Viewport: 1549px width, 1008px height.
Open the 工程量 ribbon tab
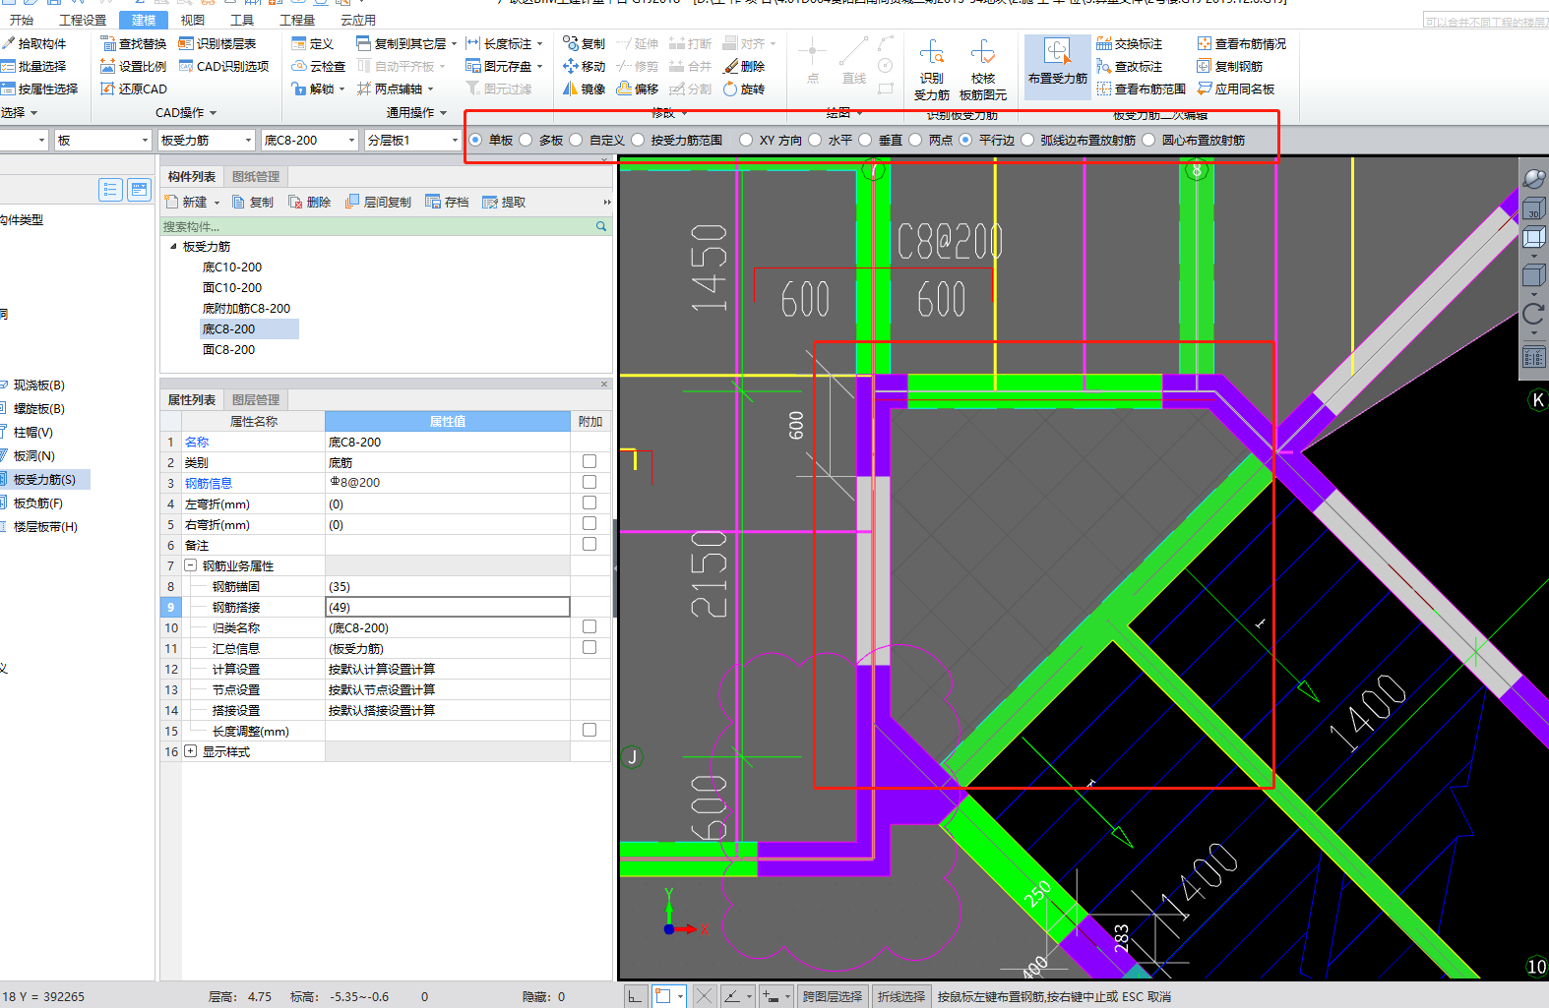pyautogui.click(x=297, y=20)
